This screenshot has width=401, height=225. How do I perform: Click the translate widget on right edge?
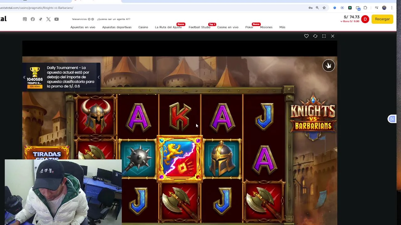tap(392, 119)
